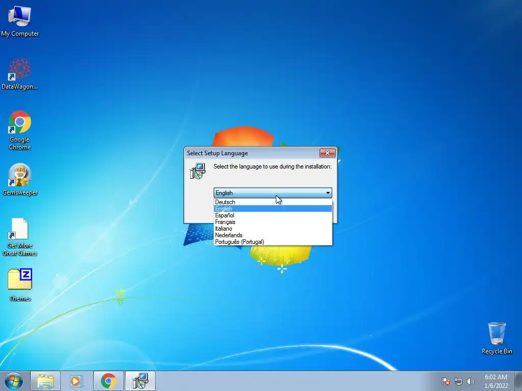Open Windows Explorer from the taskbar
522x391 pixels.
[45, 381]
